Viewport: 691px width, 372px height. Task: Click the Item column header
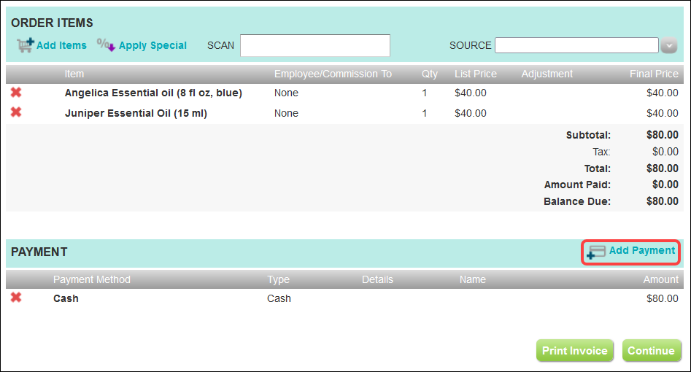click(x=74, y=74)
